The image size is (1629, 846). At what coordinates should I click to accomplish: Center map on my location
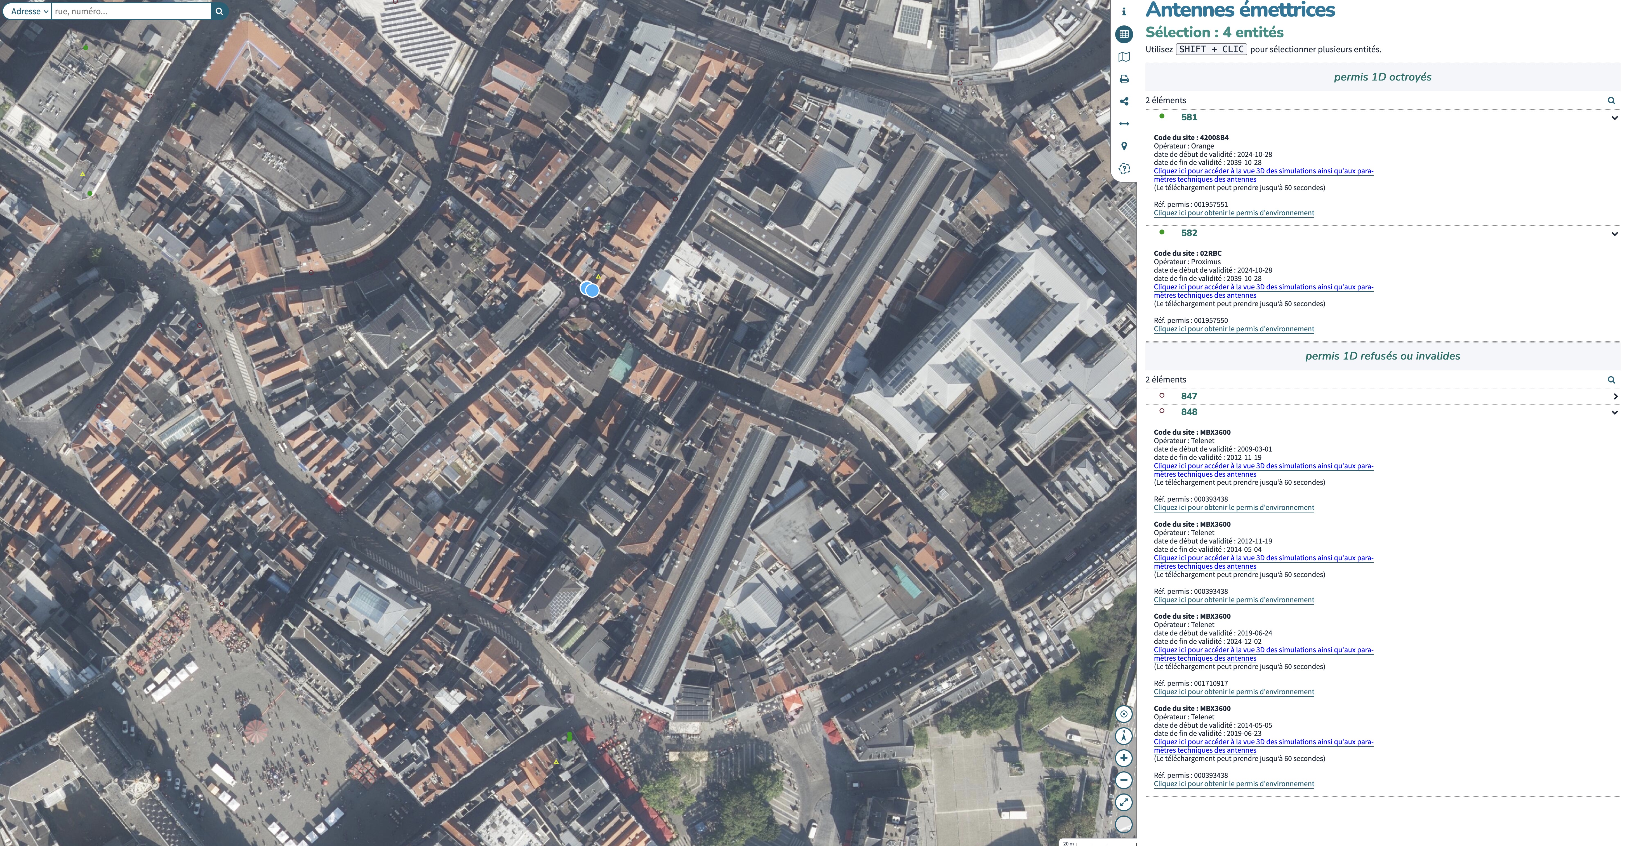tap(1124, 714)
